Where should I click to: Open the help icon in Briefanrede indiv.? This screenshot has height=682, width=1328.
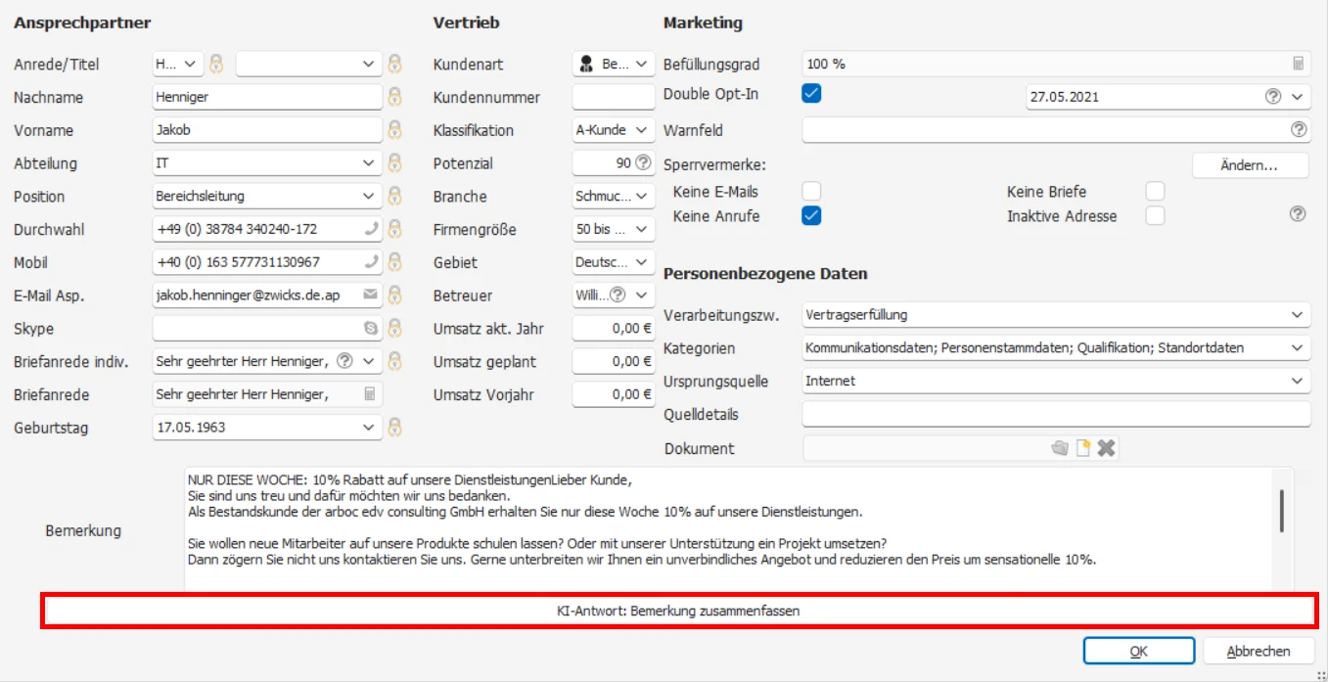click(344, 361)
